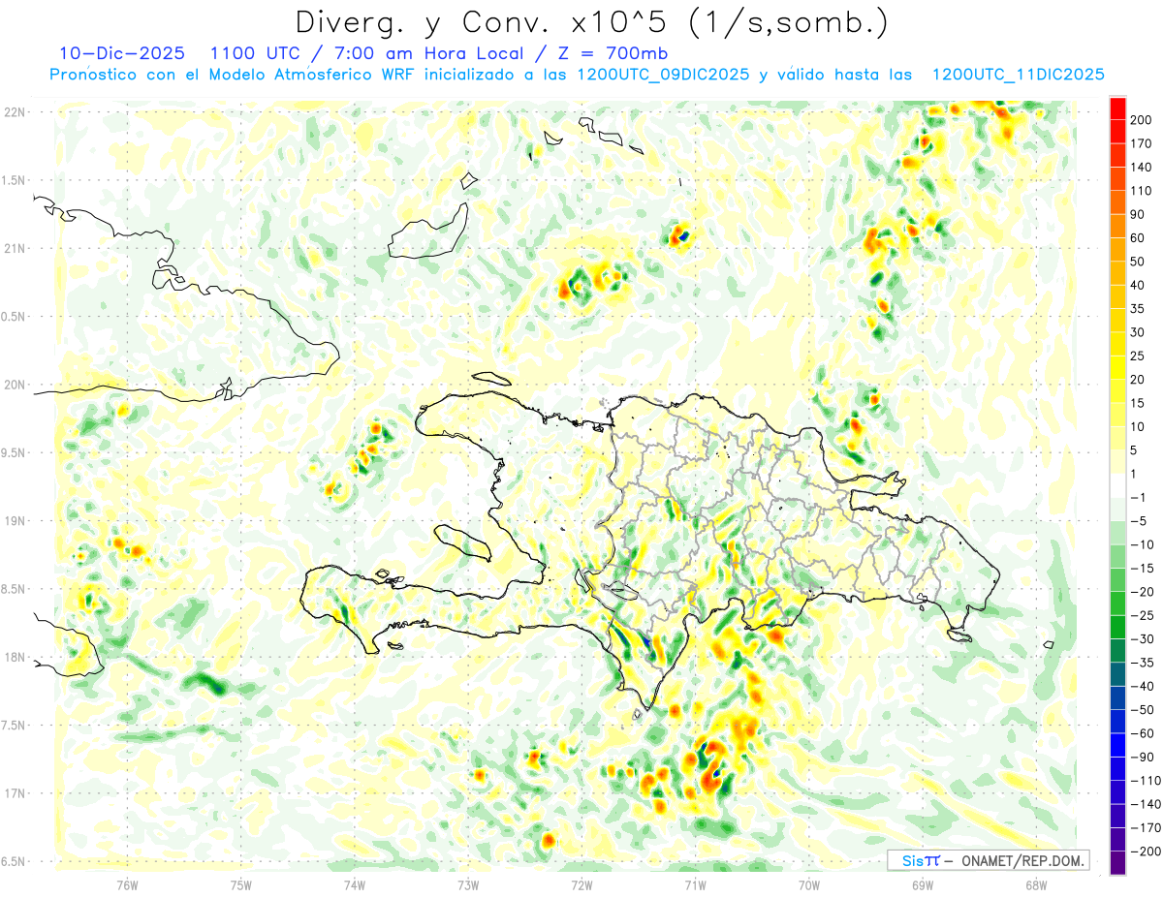The width and height of the screenshot is (1163, 898).
Task: Click the '20N' latitude label
Action: point(15,385)
